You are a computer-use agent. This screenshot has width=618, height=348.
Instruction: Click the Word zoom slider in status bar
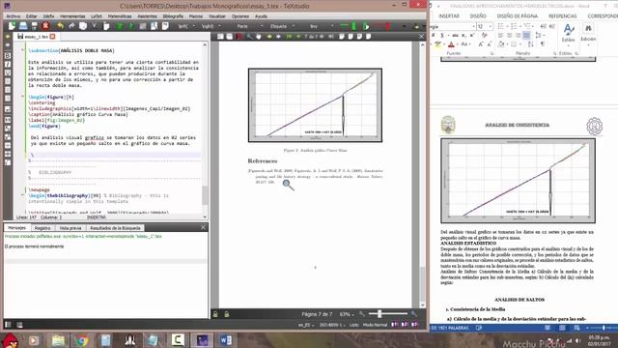pyautogui.click(x=603, y=328)
